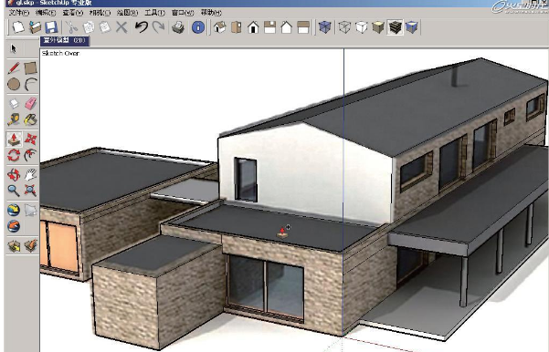The height and width of the screenshot is (352, 549).
Task: Select the red Move tool
Action: pos(30,140)
